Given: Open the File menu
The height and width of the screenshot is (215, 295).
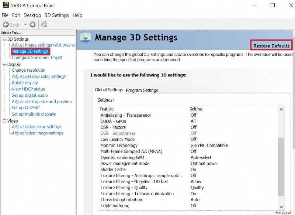Looking at the screenshot, I should (5, 15).
